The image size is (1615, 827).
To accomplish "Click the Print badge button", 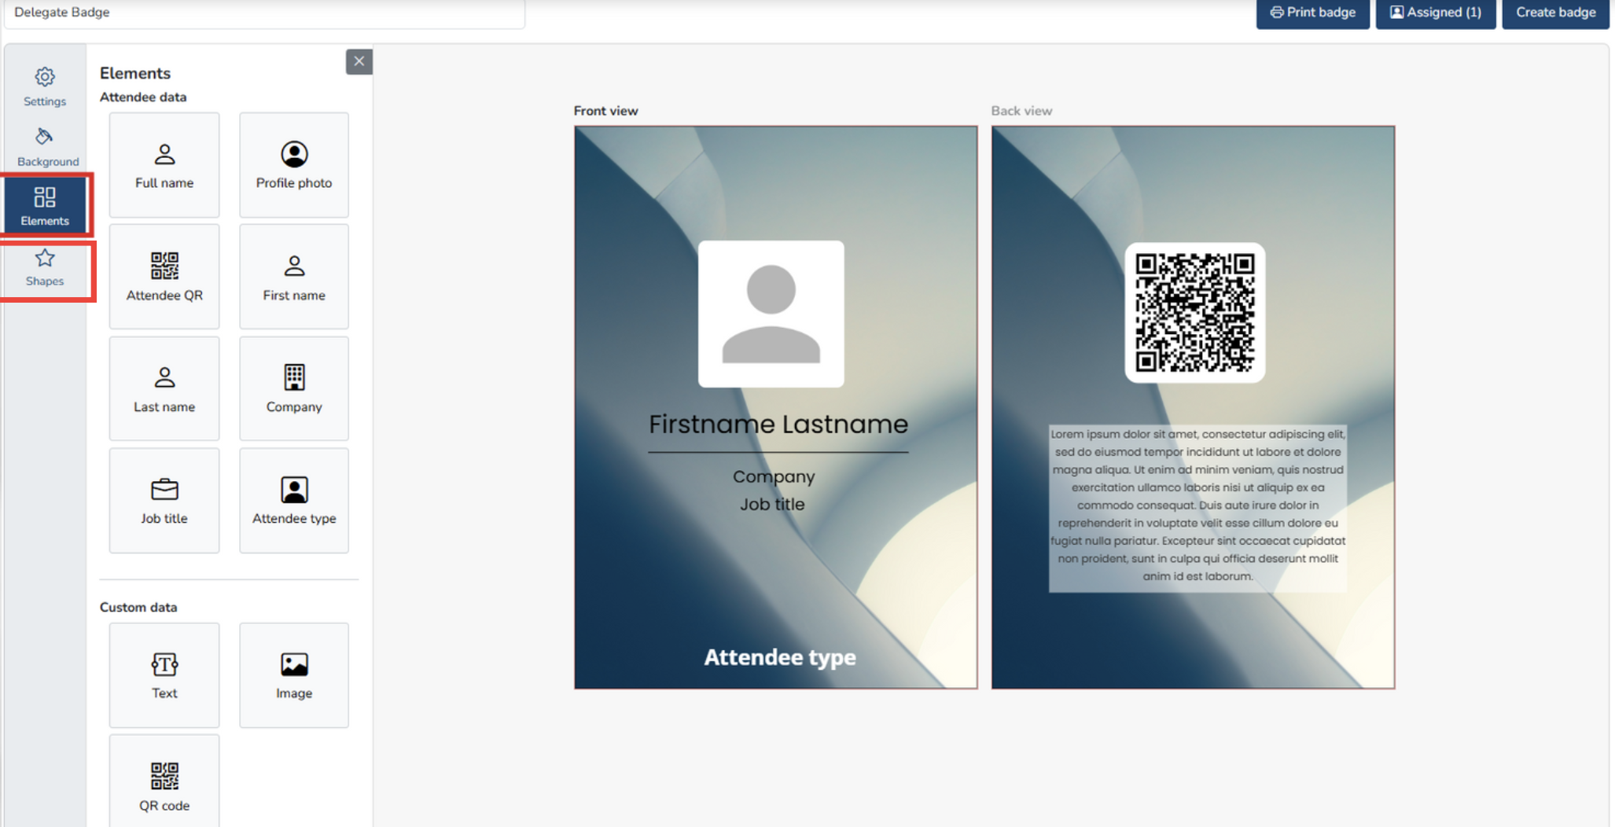I will pyautogui.click(x=1312, y=13).
